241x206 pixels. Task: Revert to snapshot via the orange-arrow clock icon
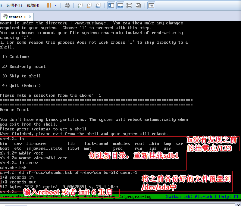(x=89, y=5)
